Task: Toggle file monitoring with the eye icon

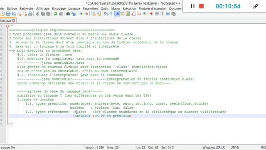Action: point(144,14)
